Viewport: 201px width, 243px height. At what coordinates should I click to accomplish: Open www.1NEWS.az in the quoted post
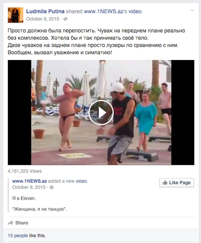(x=29, y=181)
